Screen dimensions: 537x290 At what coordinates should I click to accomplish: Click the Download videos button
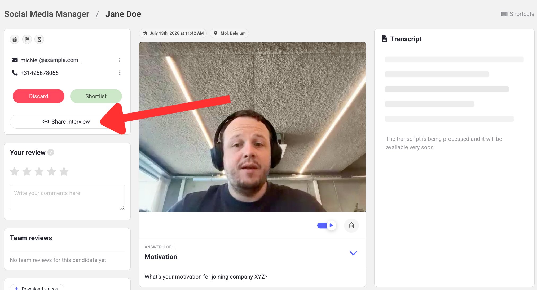(37, 287)
